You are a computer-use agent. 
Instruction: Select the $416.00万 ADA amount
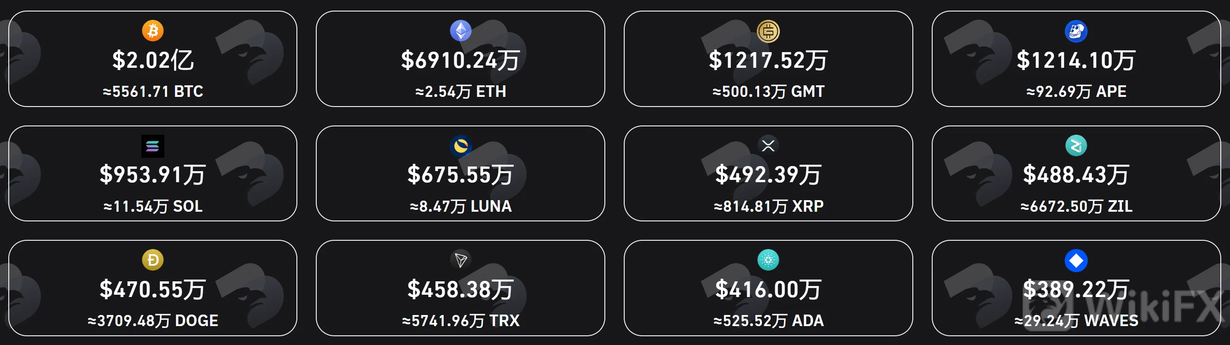click(768, 290)
